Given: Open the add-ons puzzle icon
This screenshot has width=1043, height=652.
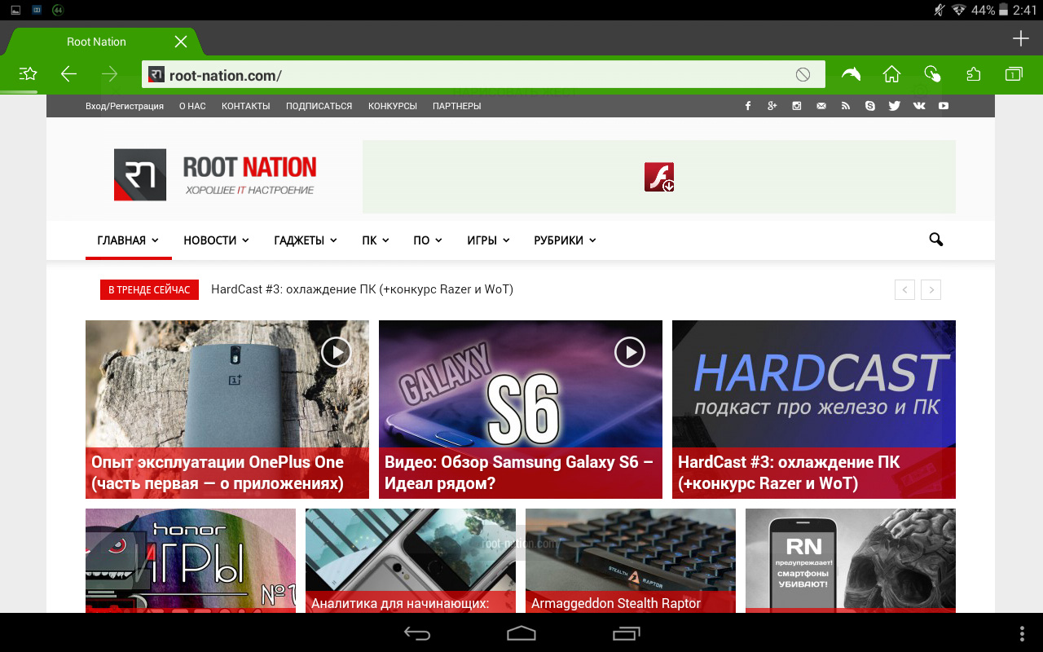Looking at the screenshot, I should (973, 74).
